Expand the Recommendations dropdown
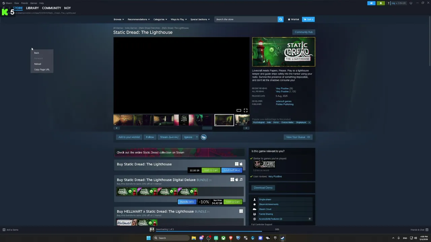The width and height of the screenshot is (431, 242). coord(139,19)
